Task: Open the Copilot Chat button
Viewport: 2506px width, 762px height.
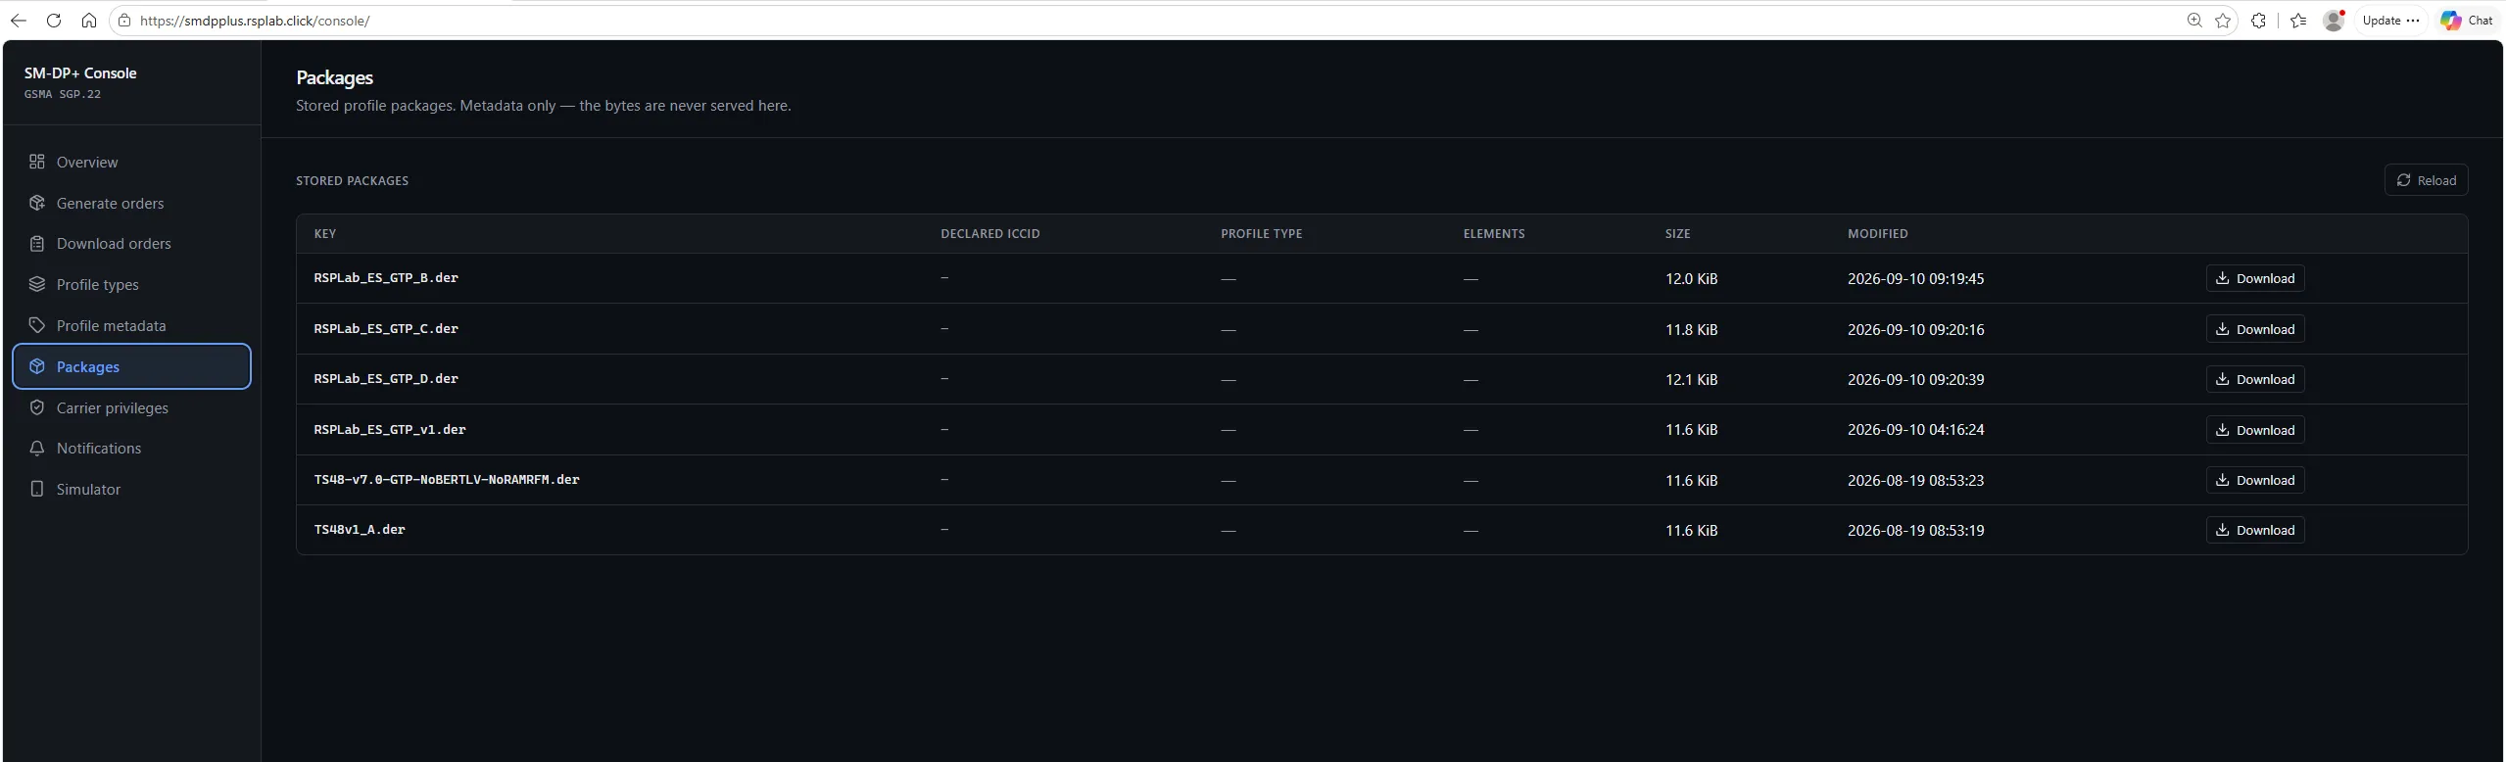Action: coord(2467,21)
